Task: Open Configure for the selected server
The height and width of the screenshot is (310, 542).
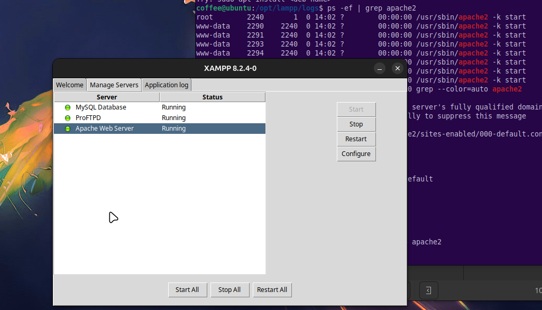Action: [x=356, y=154]
